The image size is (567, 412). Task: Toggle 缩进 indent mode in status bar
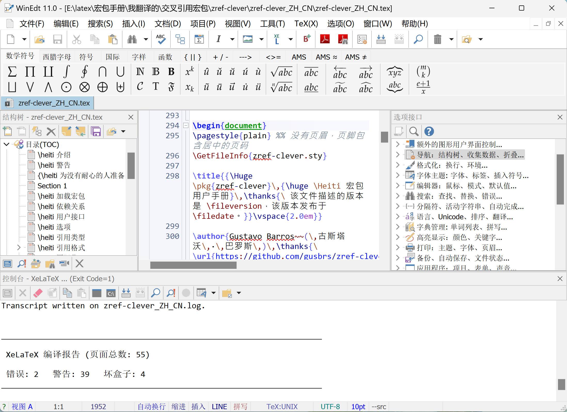tap(179, 407)
